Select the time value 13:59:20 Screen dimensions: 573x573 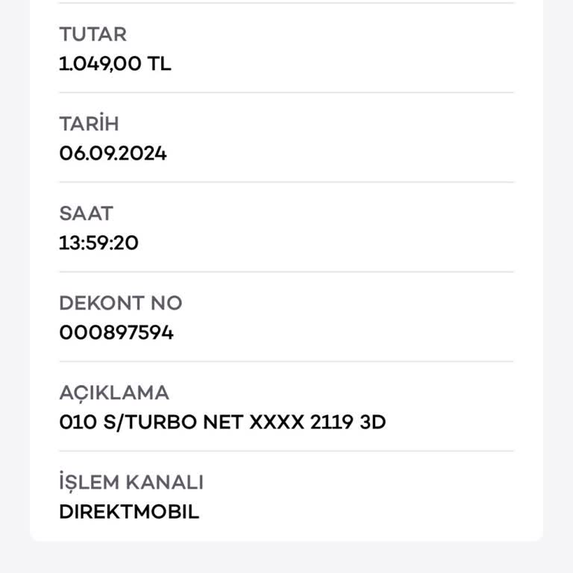coord(98,243)
